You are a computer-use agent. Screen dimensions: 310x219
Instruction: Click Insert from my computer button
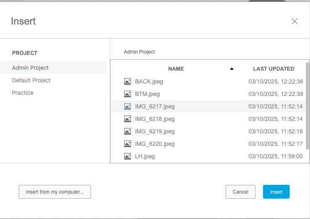(x=55, y=192)
